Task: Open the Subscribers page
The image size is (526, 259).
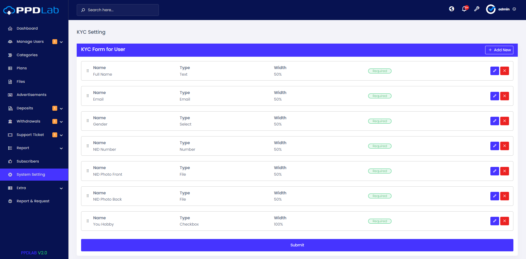Action: (28, 161)
